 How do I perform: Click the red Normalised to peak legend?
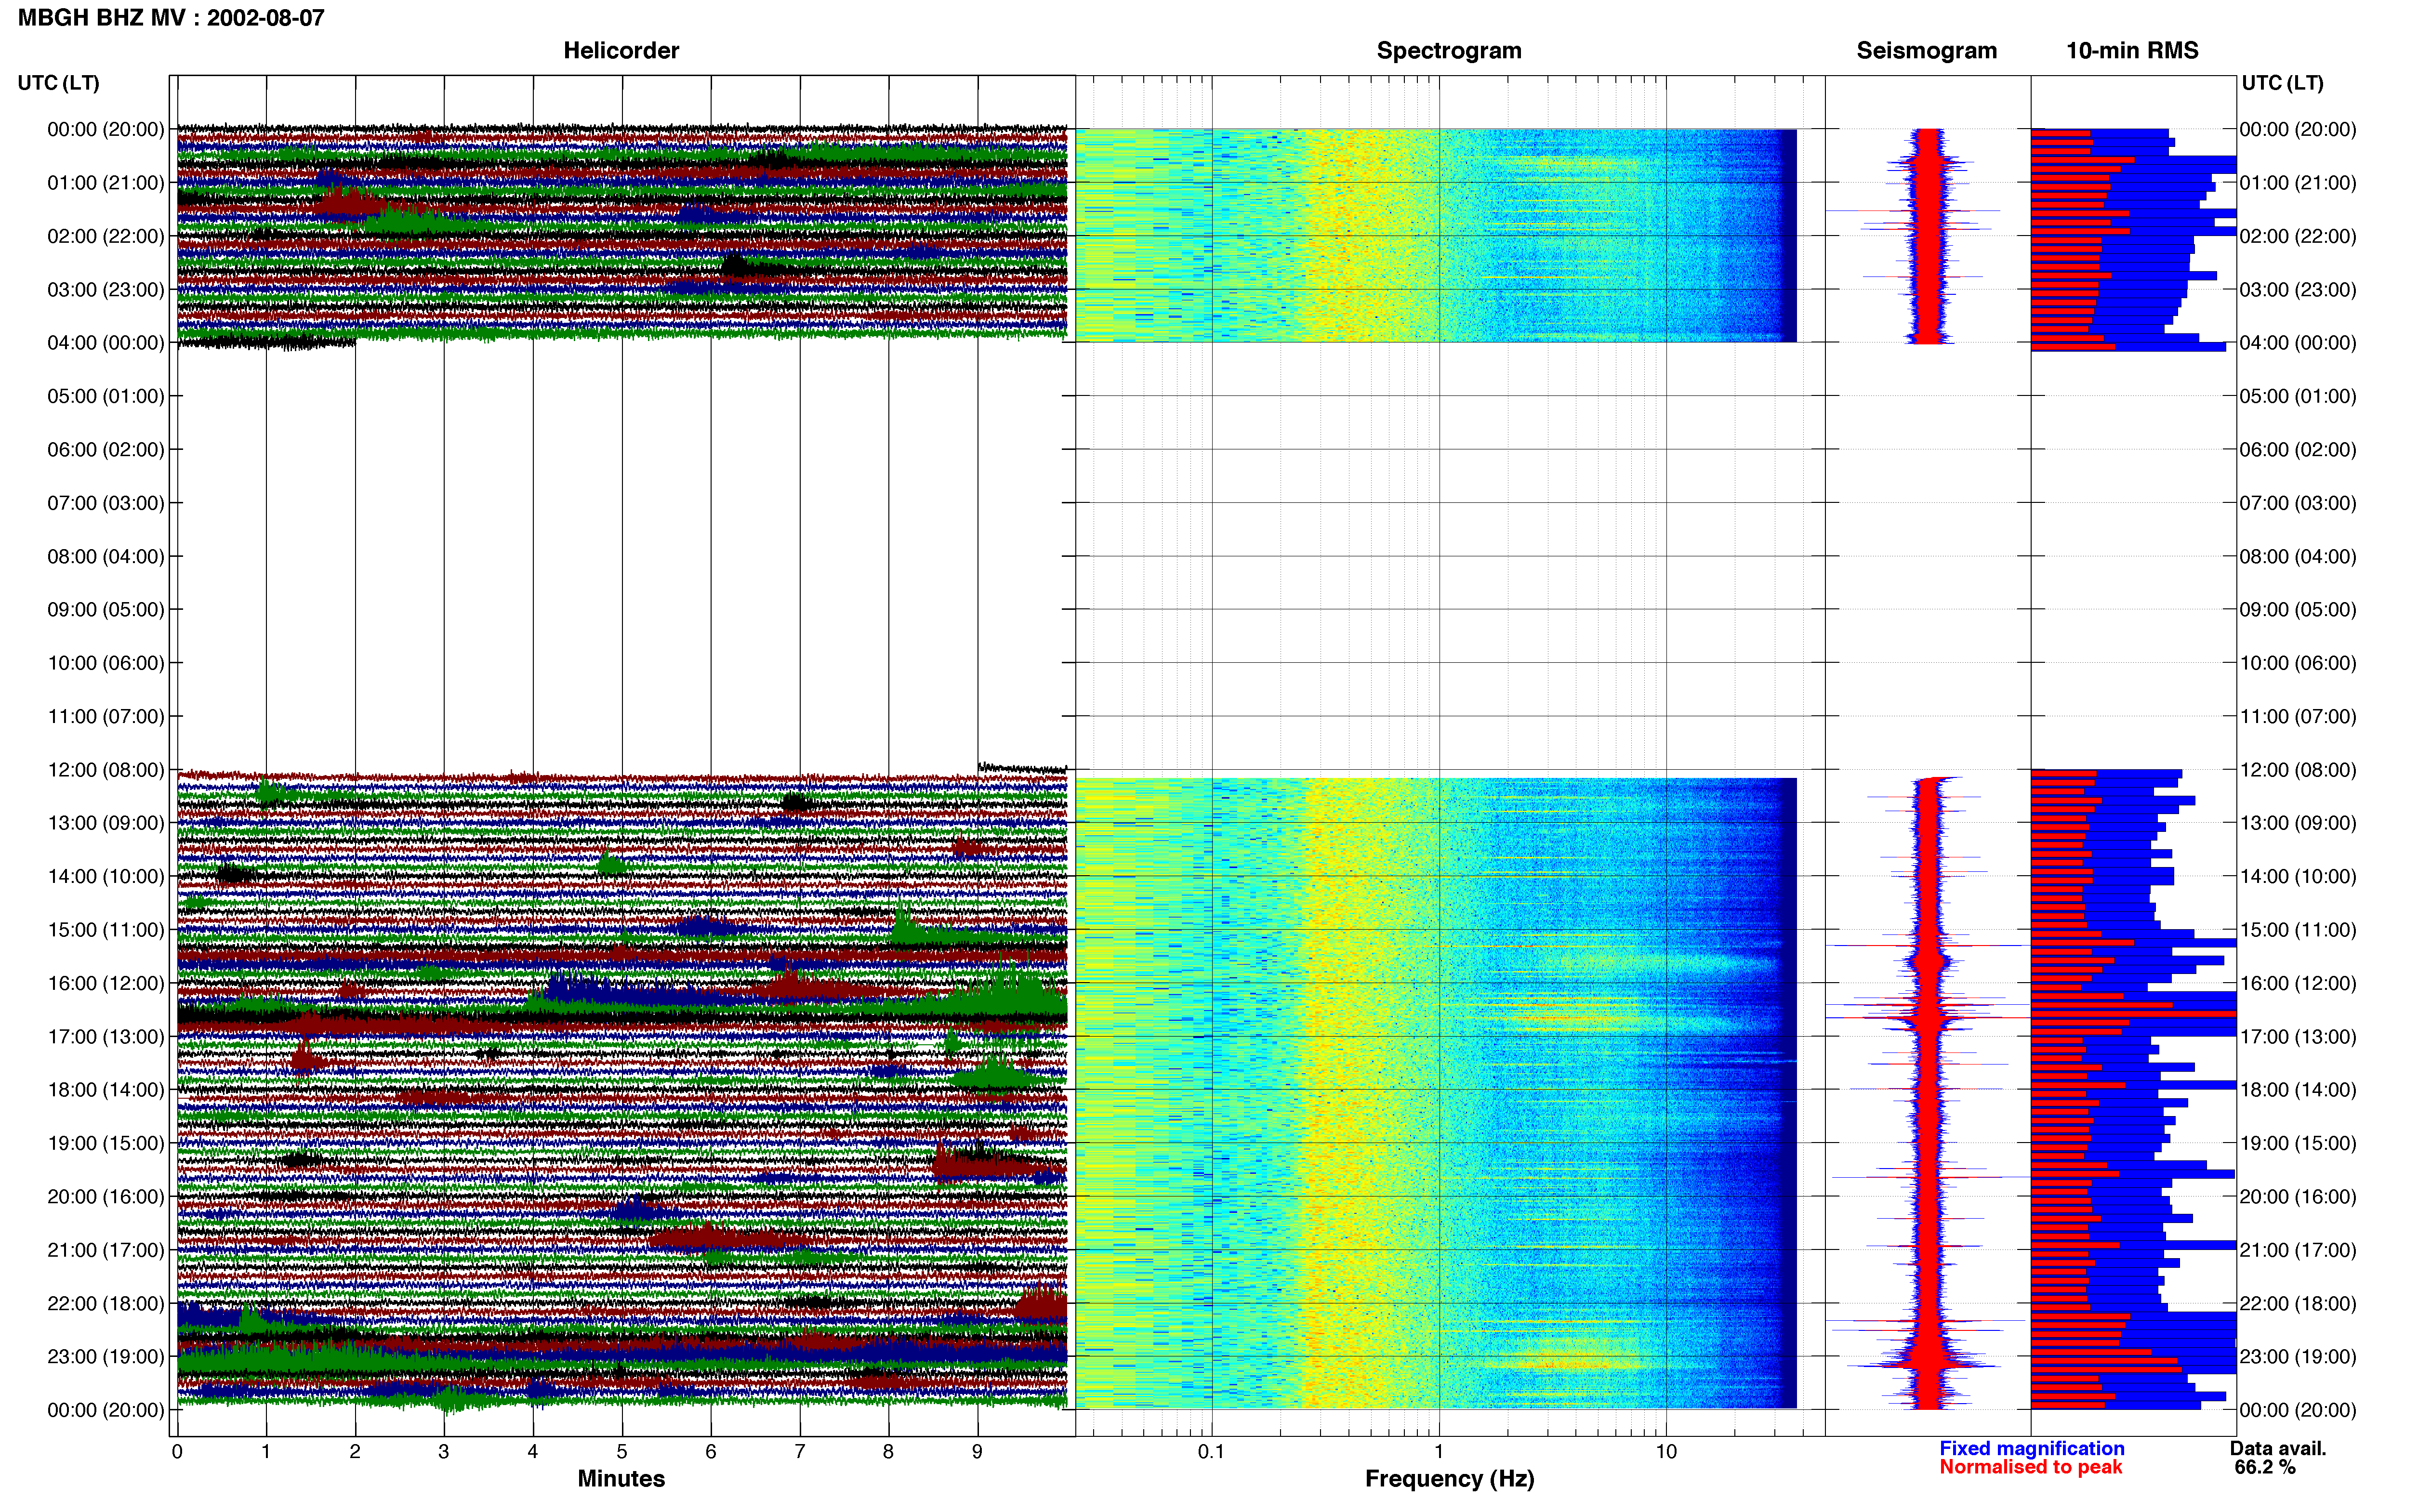(2030, 1467)
